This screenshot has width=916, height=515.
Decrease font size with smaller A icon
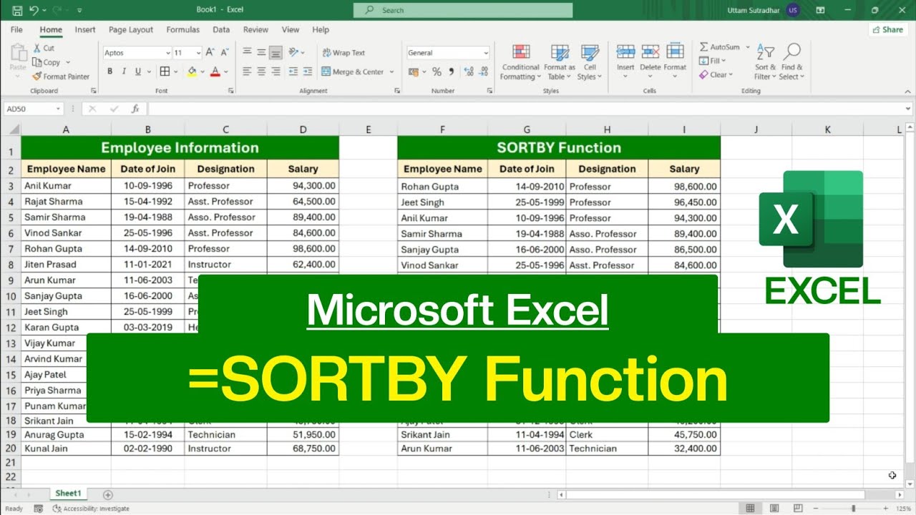tap(223, 52)
